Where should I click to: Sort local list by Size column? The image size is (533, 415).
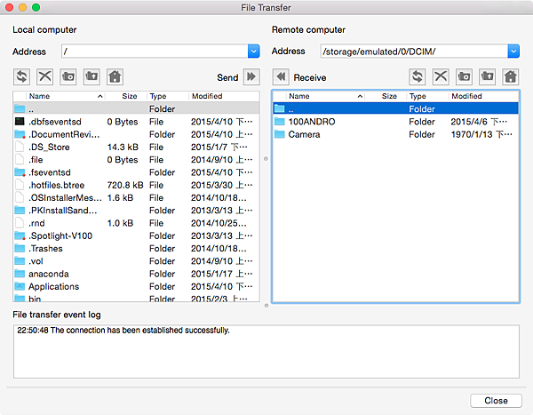(x=130, y=96)
